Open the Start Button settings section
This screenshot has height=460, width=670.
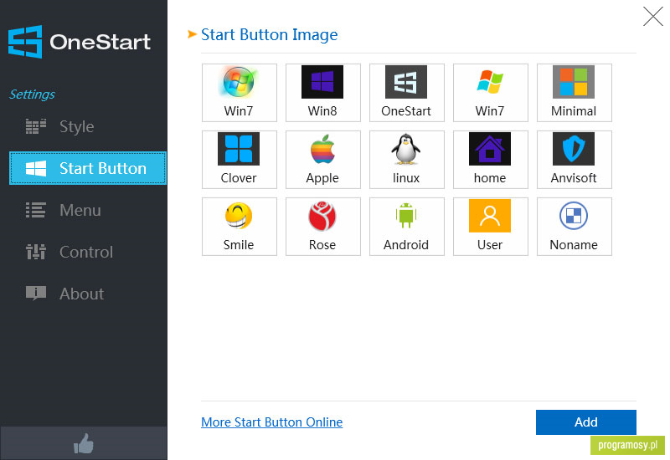coord(88,168)
